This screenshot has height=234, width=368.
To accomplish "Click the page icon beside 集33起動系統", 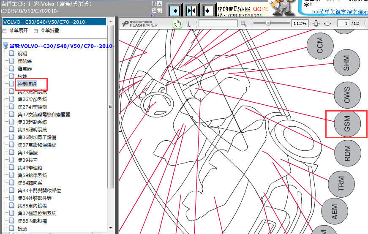I will (12, 122).
